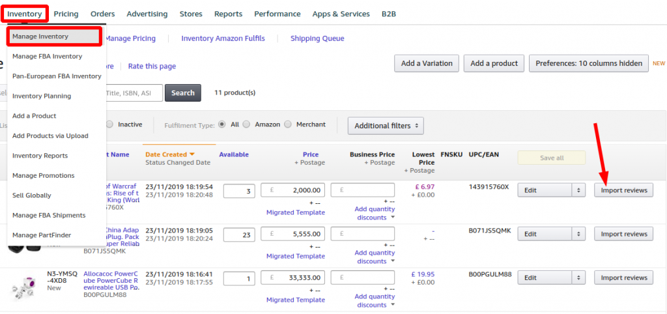Expand Additional filters dropdown
The height and width of the screenshot is (314, 667).
(386, 126)
